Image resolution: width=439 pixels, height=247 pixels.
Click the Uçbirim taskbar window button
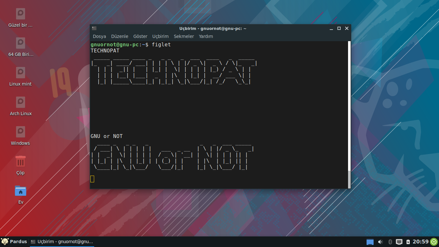point(62,242)
